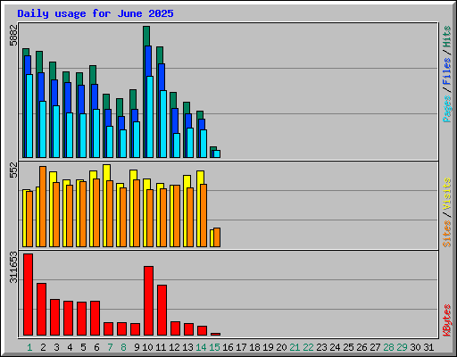Click the green day label 7
Screen dimensions: 457x357
pyautogui.click(x=111, y=347)
